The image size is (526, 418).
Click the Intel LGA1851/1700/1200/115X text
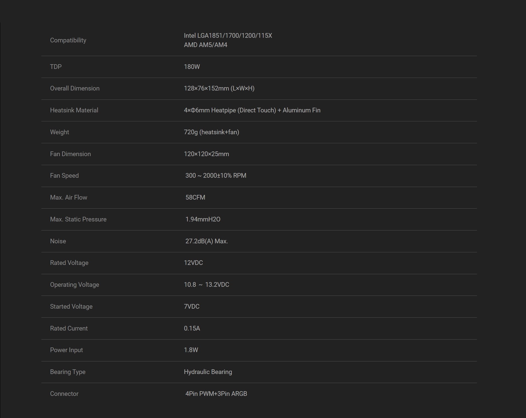coord(228,36)
